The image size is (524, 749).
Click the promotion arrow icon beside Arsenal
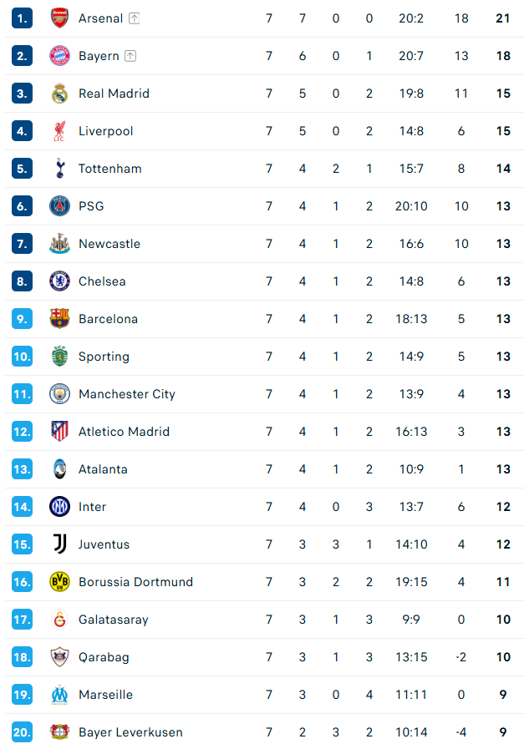pos(134,18)
